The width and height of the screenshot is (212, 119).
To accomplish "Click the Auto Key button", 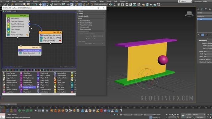I will (189, 115).
